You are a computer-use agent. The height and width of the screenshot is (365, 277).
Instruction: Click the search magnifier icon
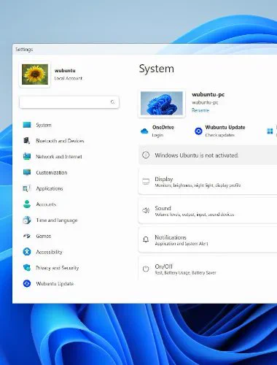click(112, 102)
